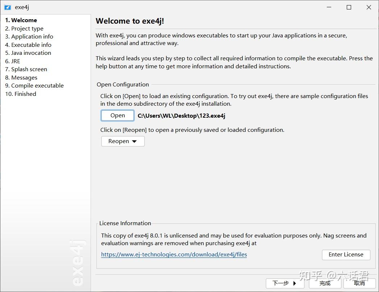The width and height of the screenshot is (379, 292).
Task: Open '9. Compile executable' step
Action: [34, 86]
